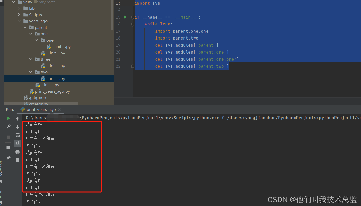Open run configuration settings with the wrench icon
Image resolution: width=361 pixels, height=206 pixels.
click(8, 127)
